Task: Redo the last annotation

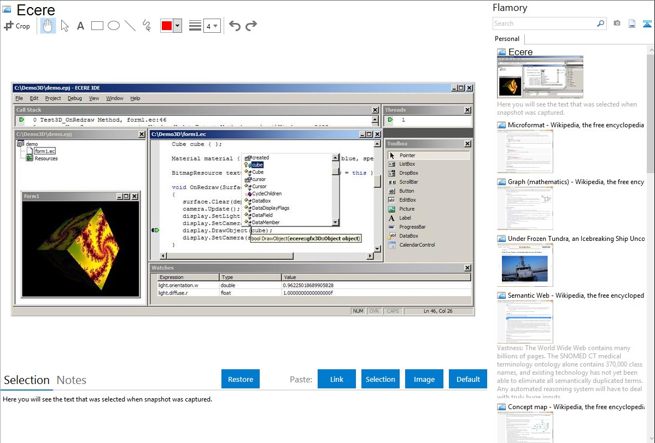Action: point(251,26)
